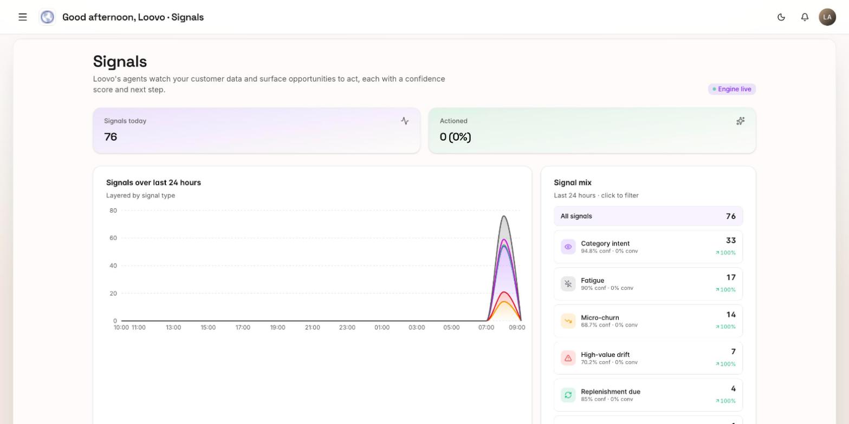Click the Actioned sparkle icon

(741, 121)
